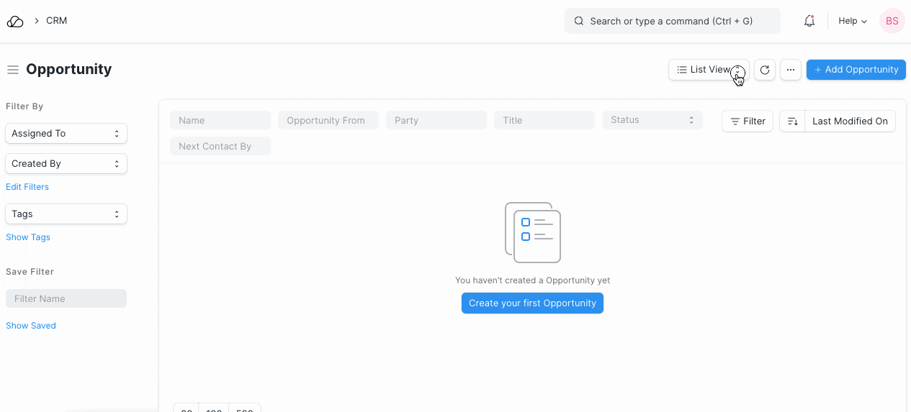
Task: Expand the Tags filter dropdown
Action: coord(66,214)
